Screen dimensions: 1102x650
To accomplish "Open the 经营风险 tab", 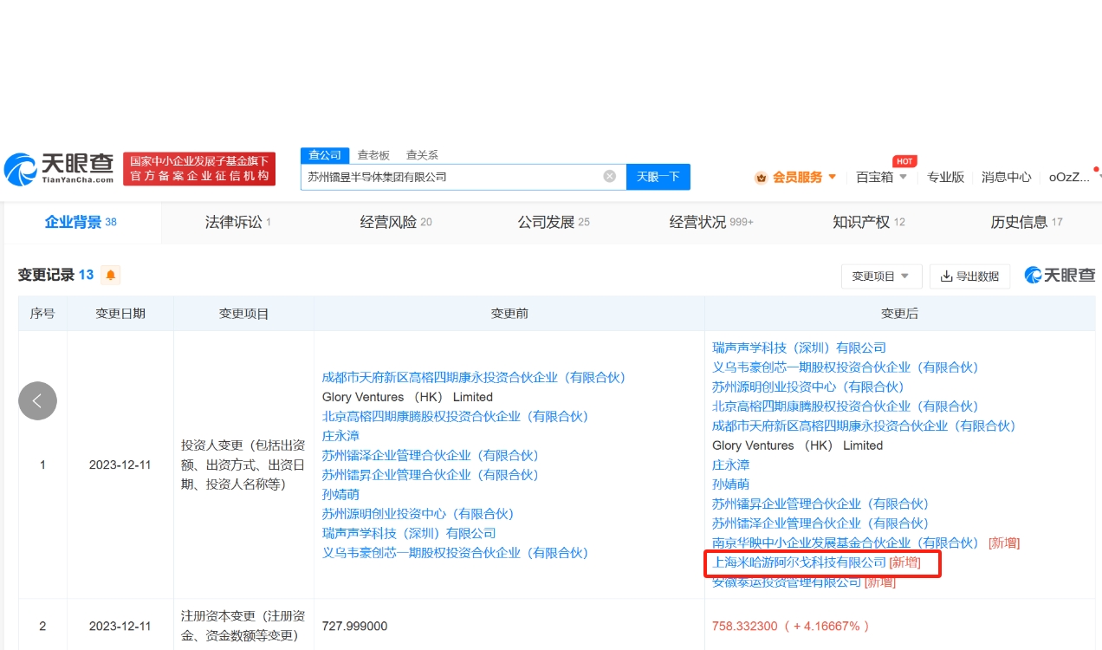I will click(x=396, y=222).
